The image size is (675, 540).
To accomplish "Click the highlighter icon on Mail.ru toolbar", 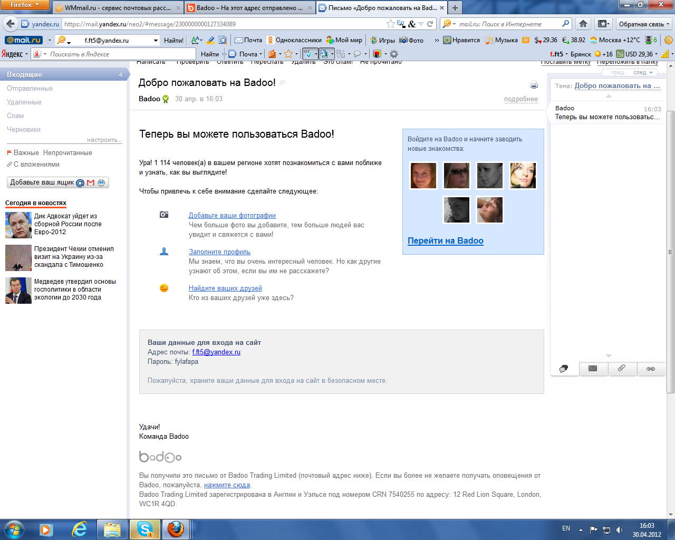I will tap(210, 40).
